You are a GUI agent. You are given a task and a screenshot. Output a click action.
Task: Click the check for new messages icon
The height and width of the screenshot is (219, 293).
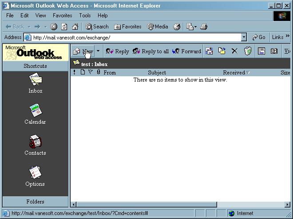coord(209,51)
